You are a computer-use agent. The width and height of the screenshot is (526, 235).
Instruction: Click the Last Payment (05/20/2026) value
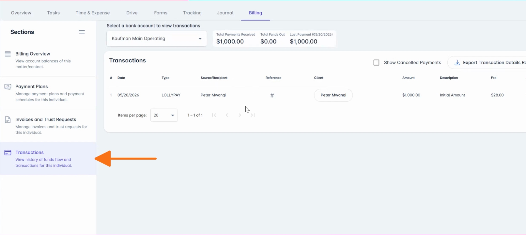pos(303,42)
